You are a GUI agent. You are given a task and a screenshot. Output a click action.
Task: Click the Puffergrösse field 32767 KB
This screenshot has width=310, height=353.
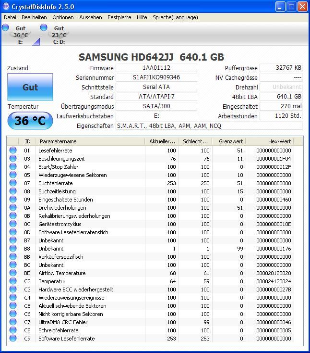[x=281, y=68]
